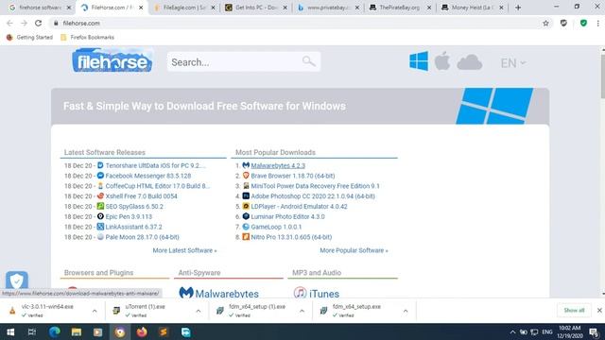Click More Latest Software link
The width and height of the screenshot is (605, 340).
coord(184,250)
